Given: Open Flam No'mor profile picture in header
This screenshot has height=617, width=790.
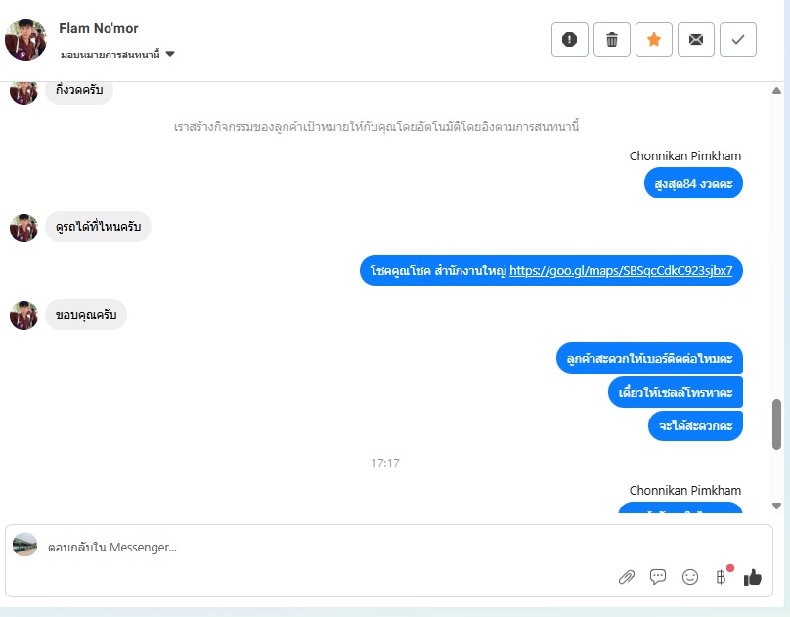Looking at the screenshot, I should coord(25,39).
